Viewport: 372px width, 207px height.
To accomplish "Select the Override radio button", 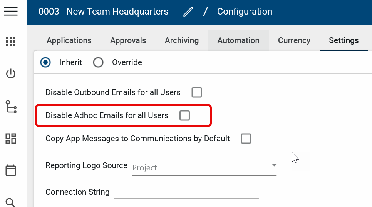I will click(98, 62).
